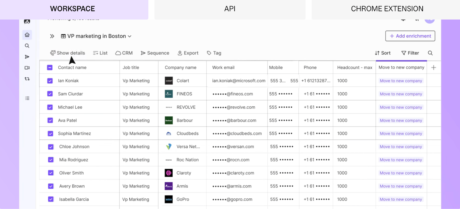Uncheck Chloe Johnson row checkbox
The width and height of the screenshot is (460, 209).
point(51,147)
